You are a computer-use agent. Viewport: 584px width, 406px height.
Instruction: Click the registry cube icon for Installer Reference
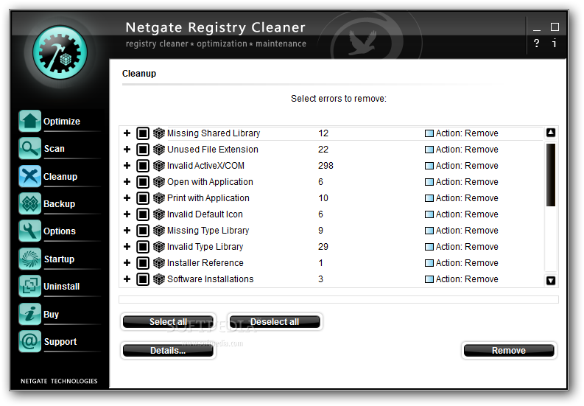click(x=159, y=263)
